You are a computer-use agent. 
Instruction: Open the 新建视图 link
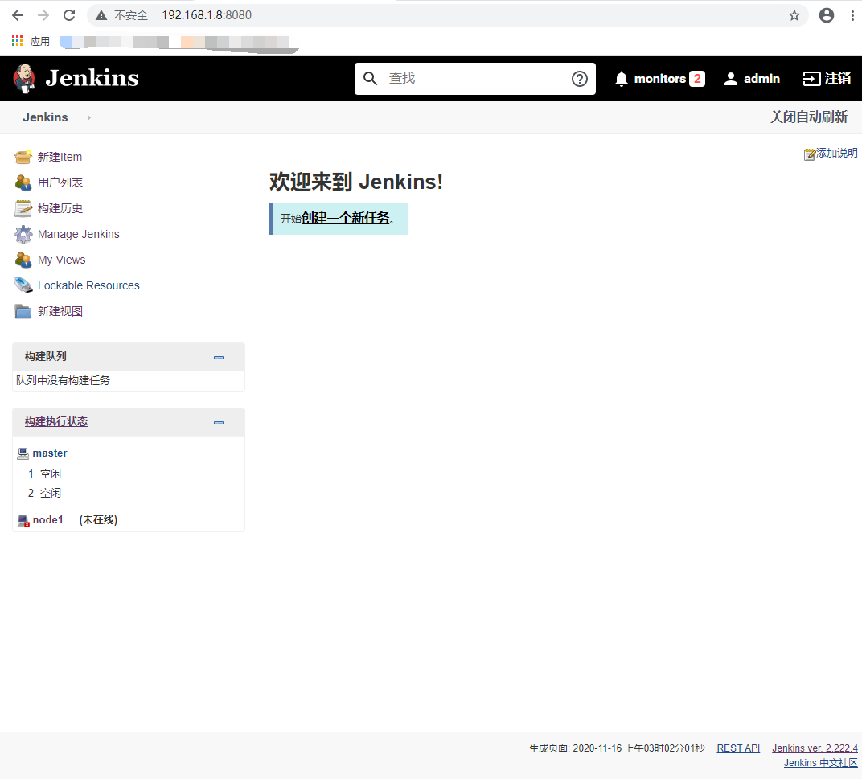point(60,311)
